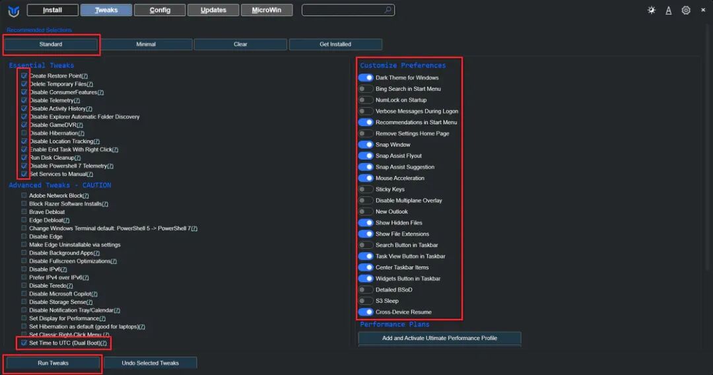Click Add and Activate Ultimate Performance Profile
This screenshot has width=713, height=375.
click(439, 338)
